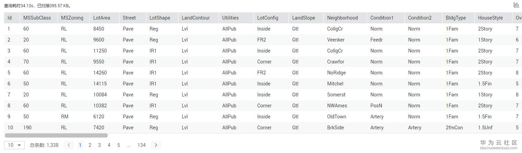Go to next results page arrow
Screen dimensions: 522x153
pos(156,145)
